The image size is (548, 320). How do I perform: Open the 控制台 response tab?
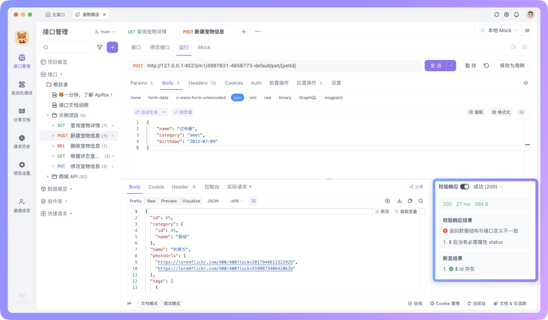click(212, 187)
